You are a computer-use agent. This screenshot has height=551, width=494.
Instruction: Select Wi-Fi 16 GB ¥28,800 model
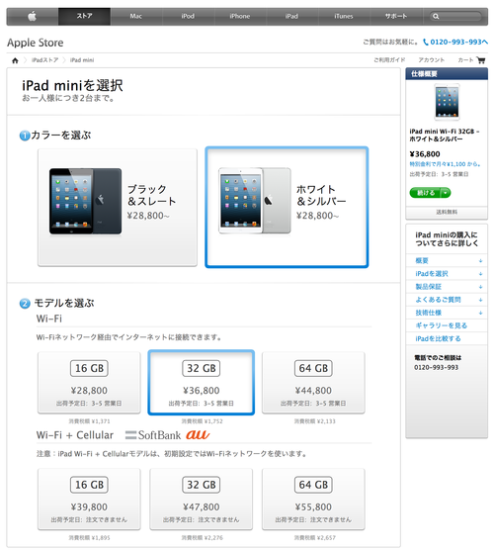coord(89,383)
